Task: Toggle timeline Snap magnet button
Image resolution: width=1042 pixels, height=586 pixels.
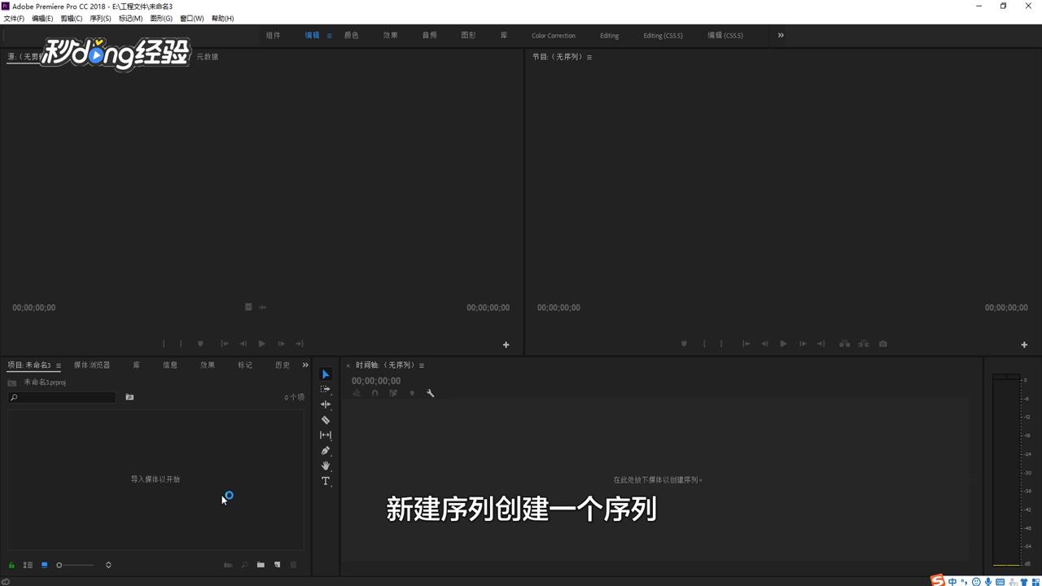Action: [x=374, y=393]
